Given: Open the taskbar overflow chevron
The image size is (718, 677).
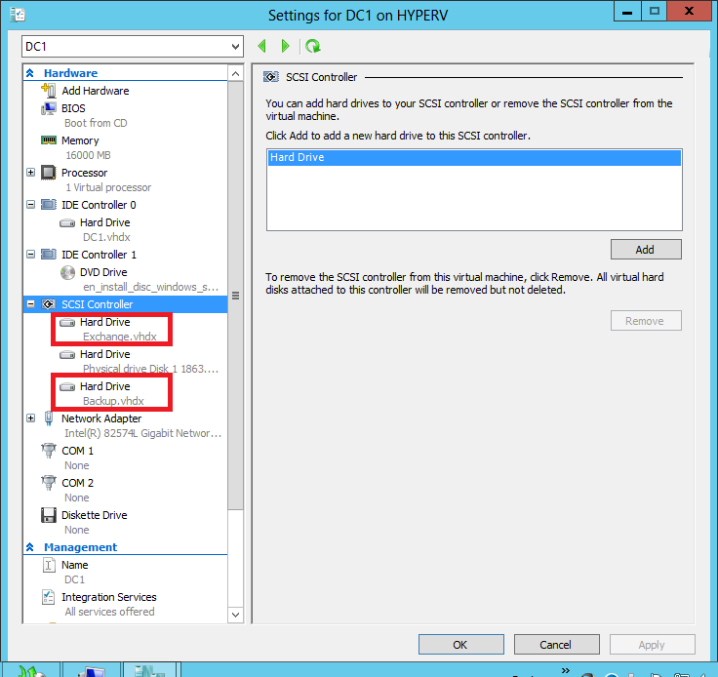Looking at the screenshot, I should click(566, 670).
